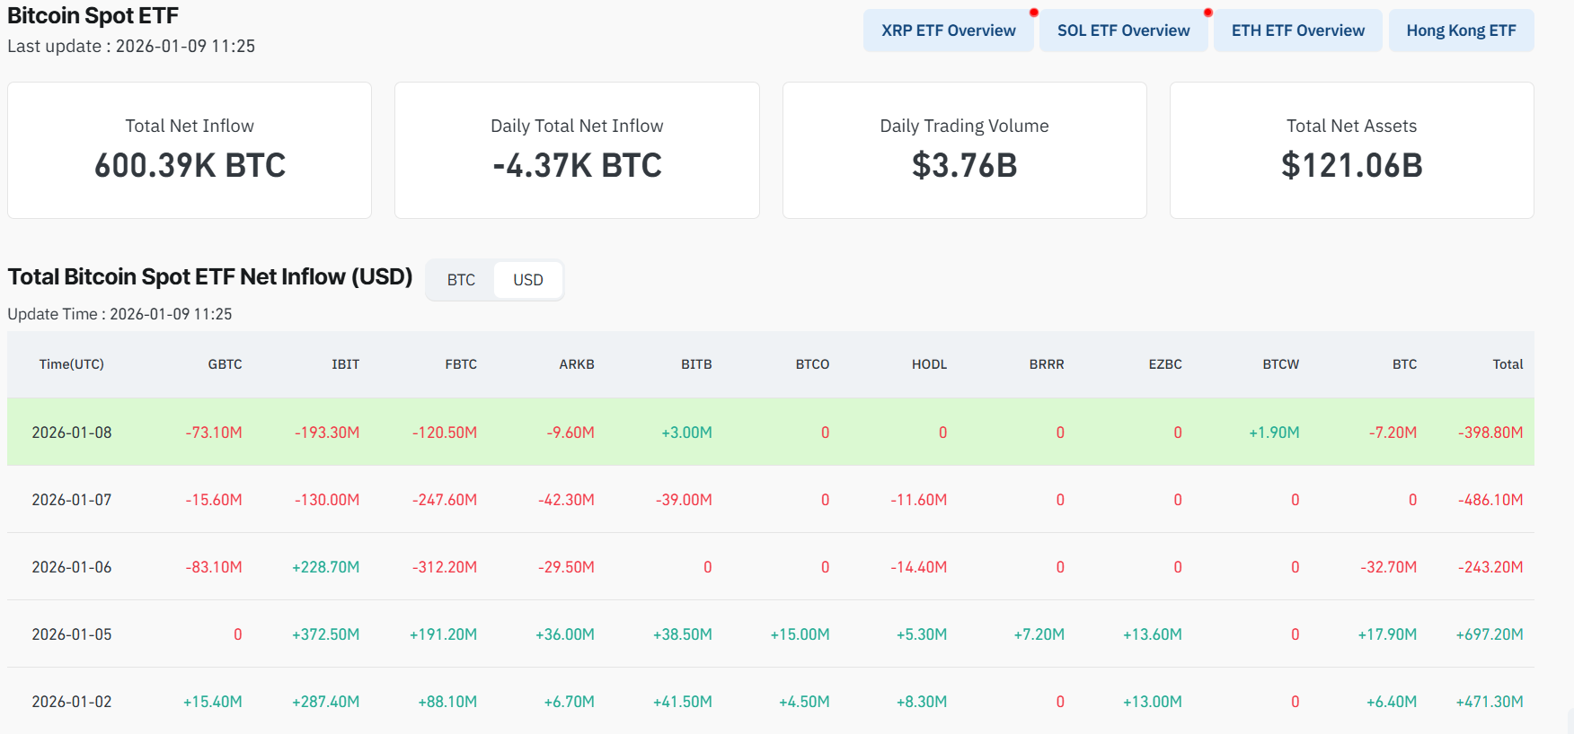This screenshot has width=1574, height=734.
Task: Go to ETH ETF Overview
Action: coord(1297,31)
